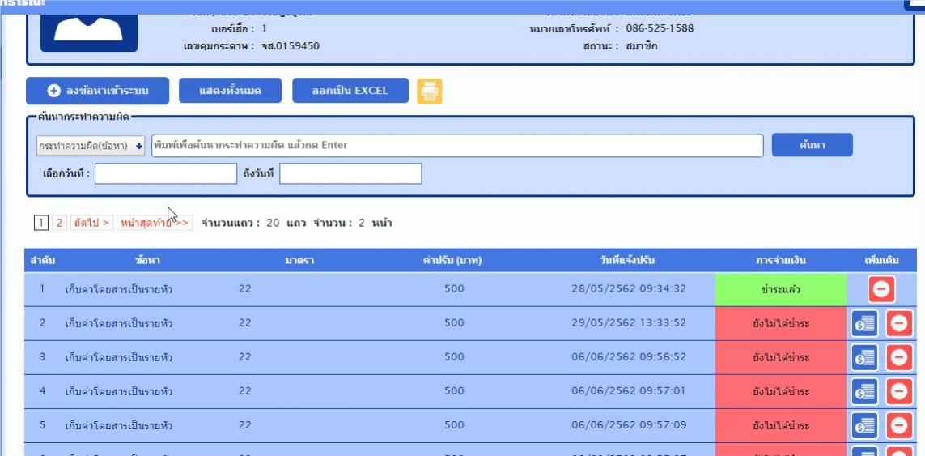The height and width of the screenshot is (456, 925).
Task: Click date 06/06/2562 09:56:52 cell
Action: (x=629, y=357)
